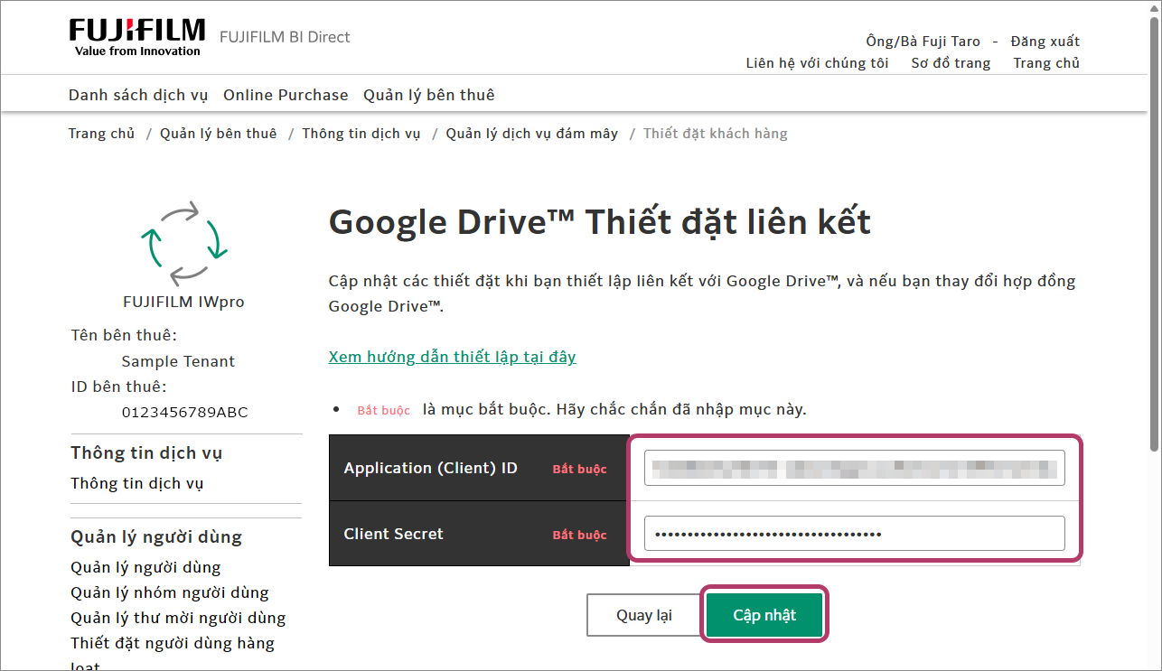The height and width of the screenshot is (671, 1162).
Task: Open Quản lý người dùng sidebar link
Action: pyautogui.click(x=145, y=567)
